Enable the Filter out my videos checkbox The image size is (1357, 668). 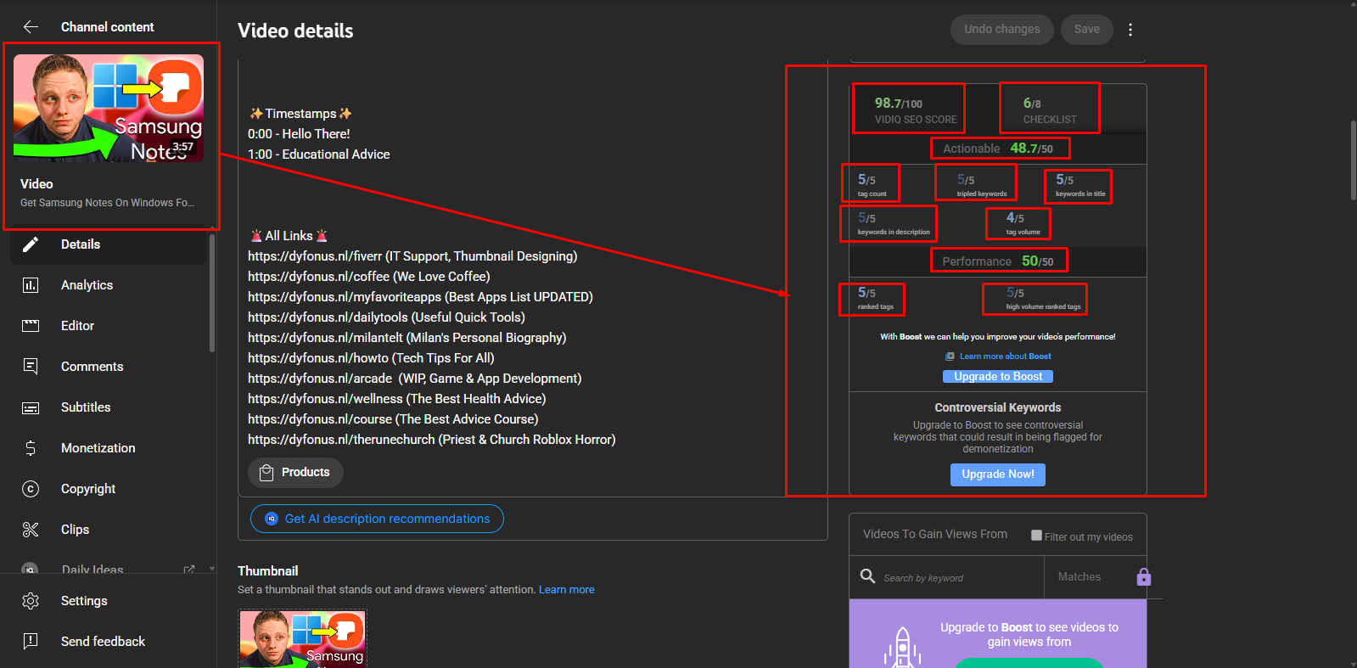1036,536
